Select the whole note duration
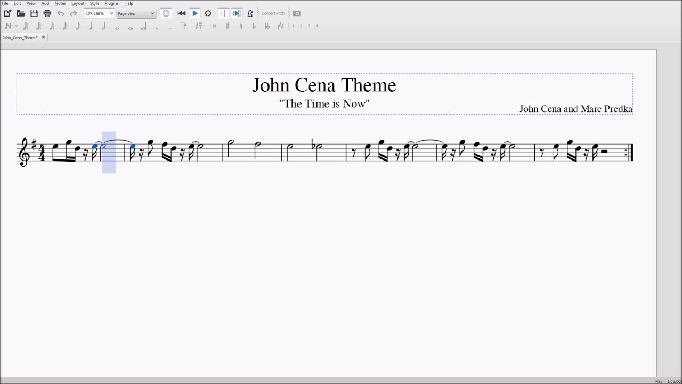Viewport: 682px width, 384px height. click(x=117, y=27)
